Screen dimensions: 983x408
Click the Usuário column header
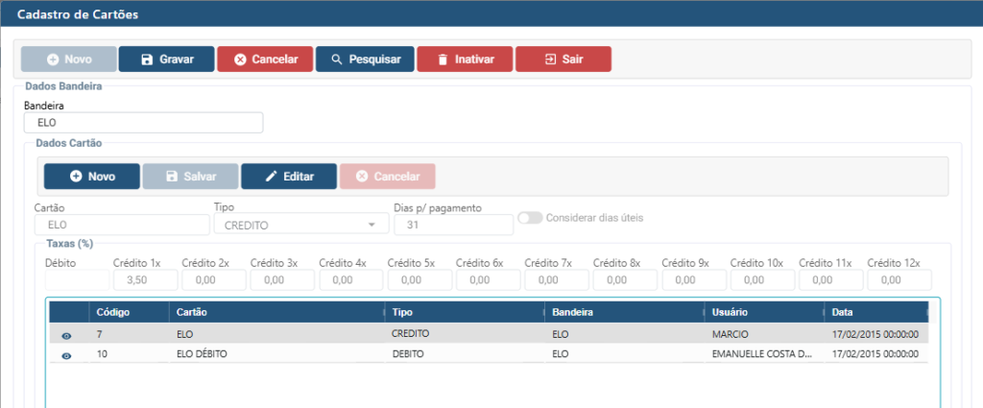tap(731, 313)
